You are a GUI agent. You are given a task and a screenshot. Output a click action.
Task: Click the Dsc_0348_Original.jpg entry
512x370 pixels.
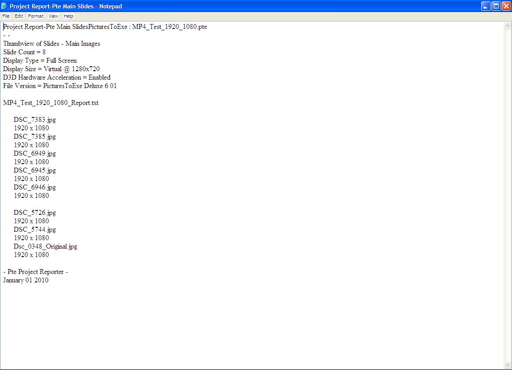45,247
